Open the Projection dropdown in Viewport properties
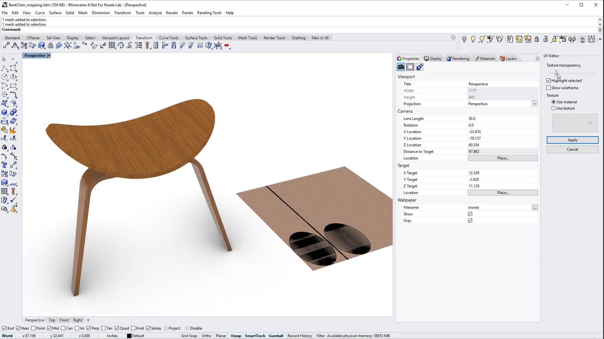604x339 pixels. (534, 104)
